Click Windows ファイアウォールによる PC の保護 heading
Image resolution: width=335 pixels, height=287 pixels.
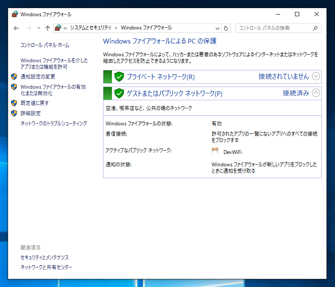click(160, 41)
